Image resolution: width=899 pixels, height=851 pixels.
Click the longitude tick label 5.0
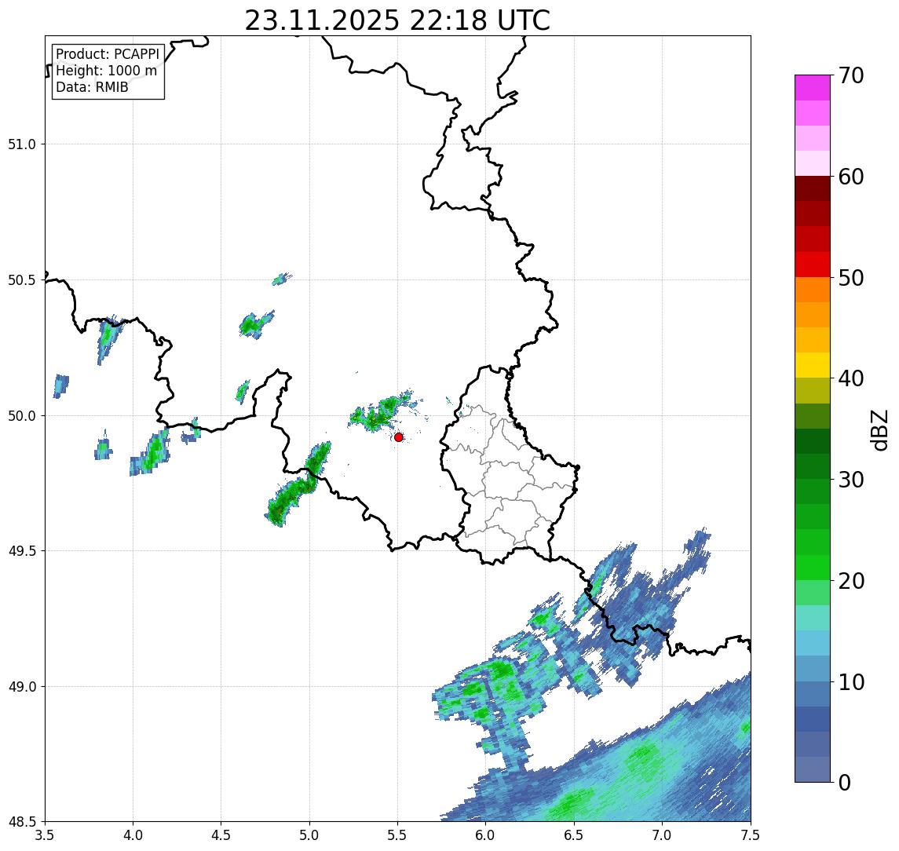[x=309, y=835]
